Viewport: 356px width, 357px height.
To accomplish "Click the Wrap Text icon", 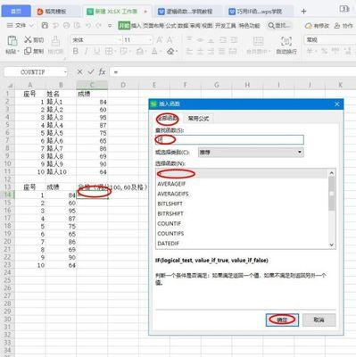I will (x=286, y=41).
